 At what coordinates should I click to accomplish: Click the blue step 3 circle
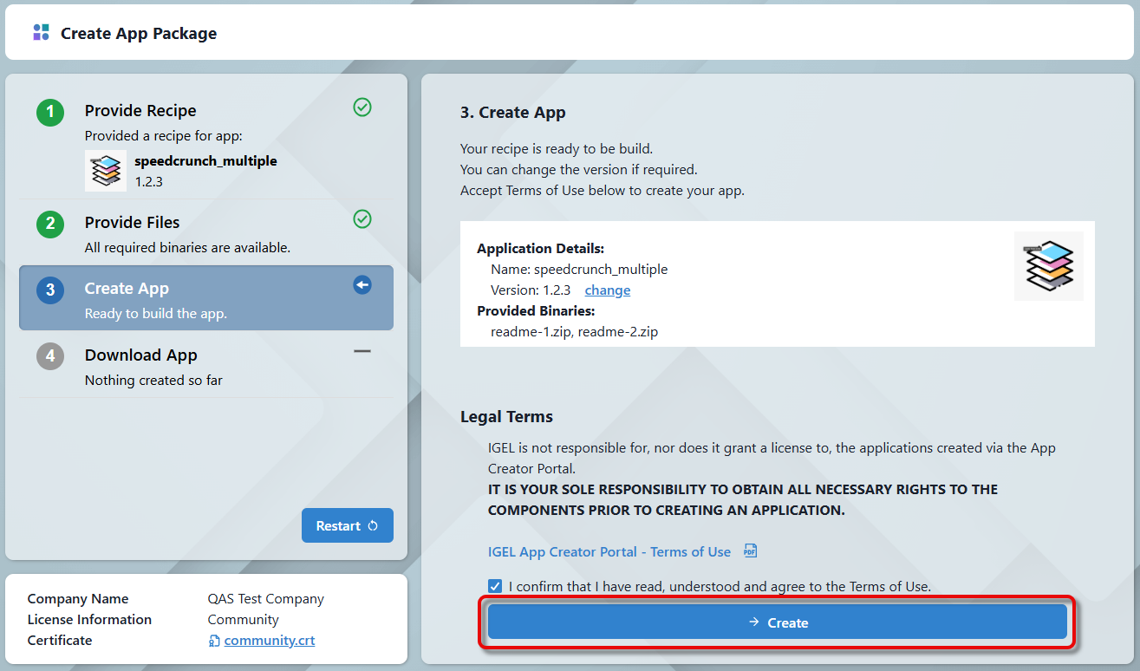[x=50, y=290]
